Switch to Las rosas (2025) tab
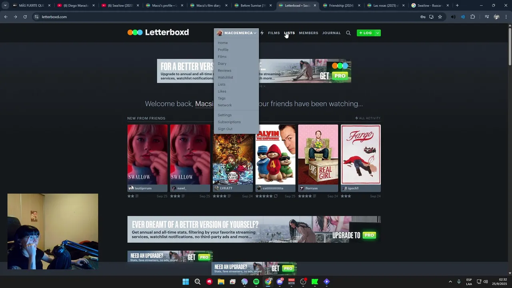512x288 pixels. click(x=385, y=6)
